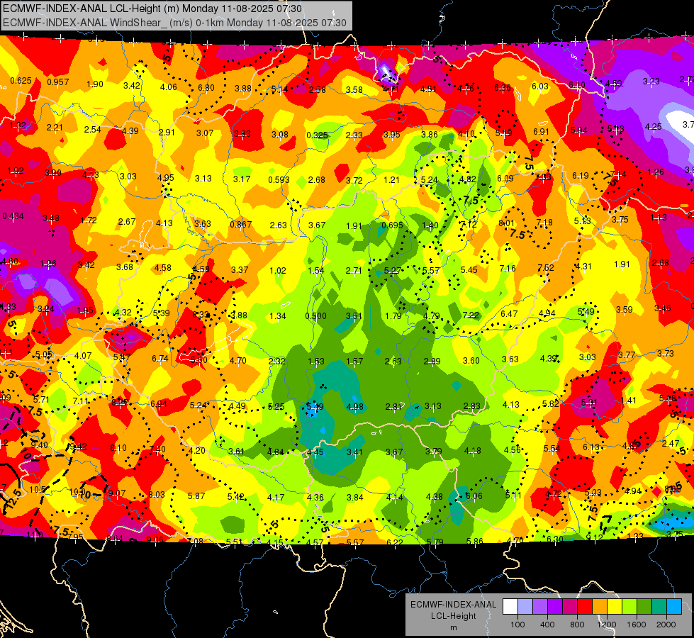Pick the yellow legend swatch
The width and height of the screenshot is (694, 638).
point(615,607)
